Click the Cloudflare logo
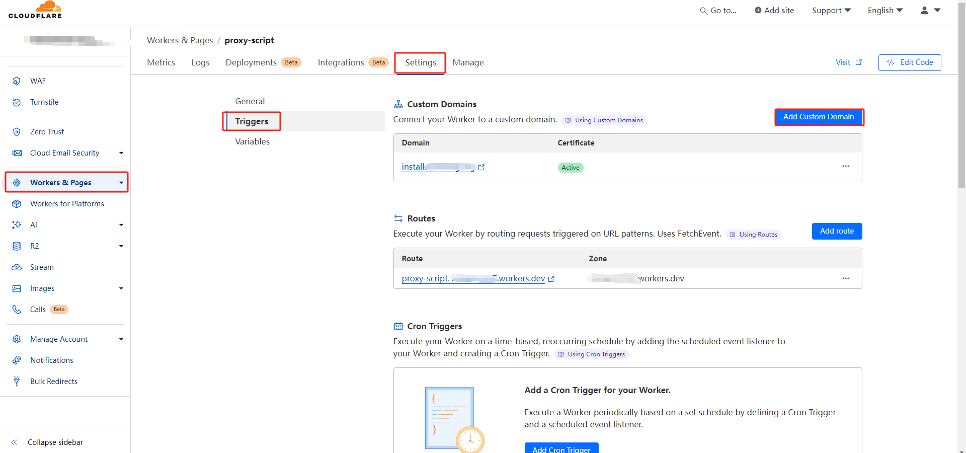The height and width of the screenshot is (453, 966). 35,10
